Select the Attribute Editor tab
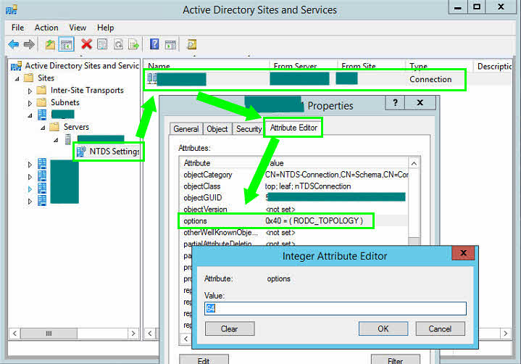This screenshot has width=521, height=364. pyautogui.click(x=293, y=128)
